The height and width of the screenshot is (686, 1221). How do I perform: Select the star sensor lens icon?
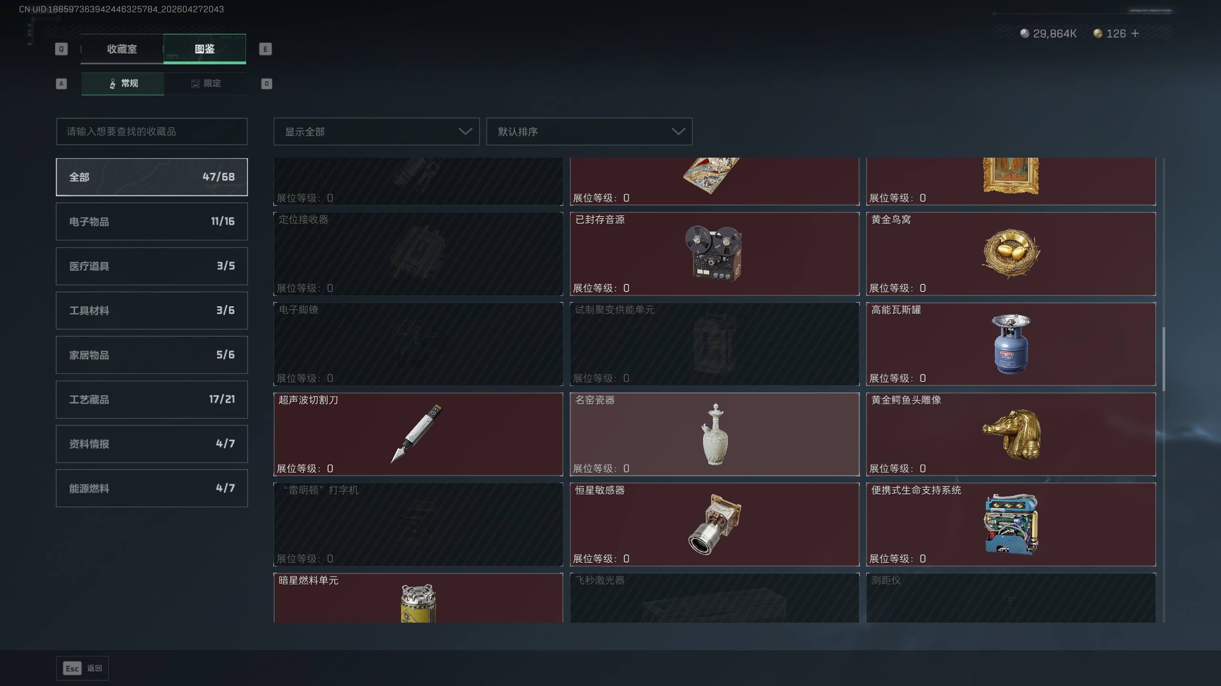[714, 524]
